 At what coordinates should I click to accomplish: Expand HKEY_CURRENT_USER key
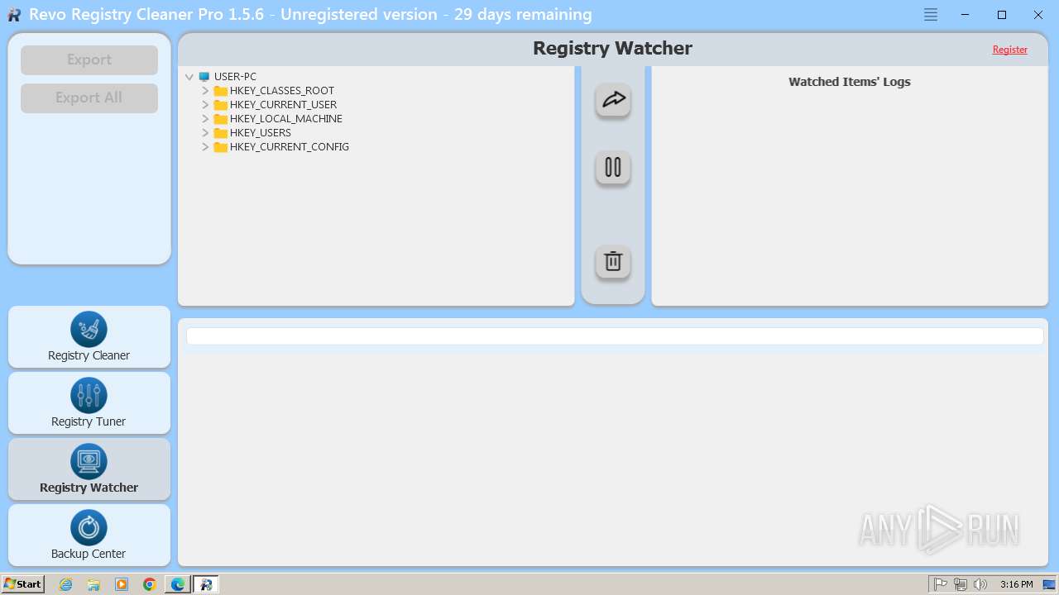[205, 105]
